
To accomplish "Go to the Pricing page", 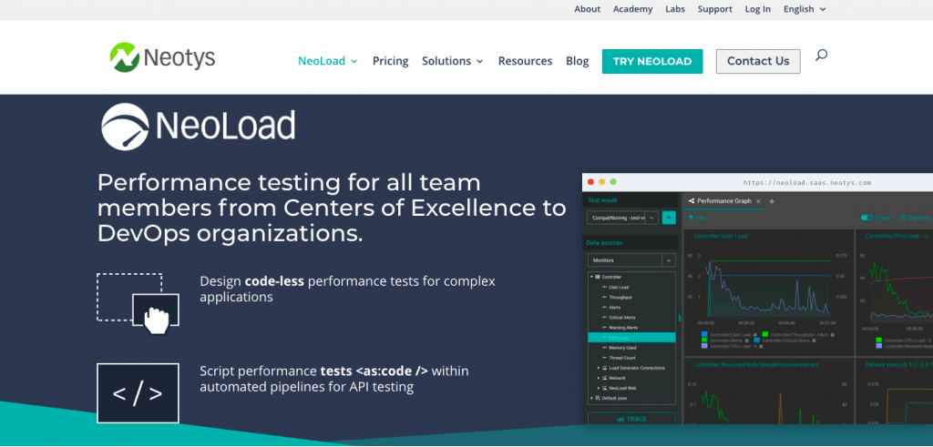I will tap(390, 61).
